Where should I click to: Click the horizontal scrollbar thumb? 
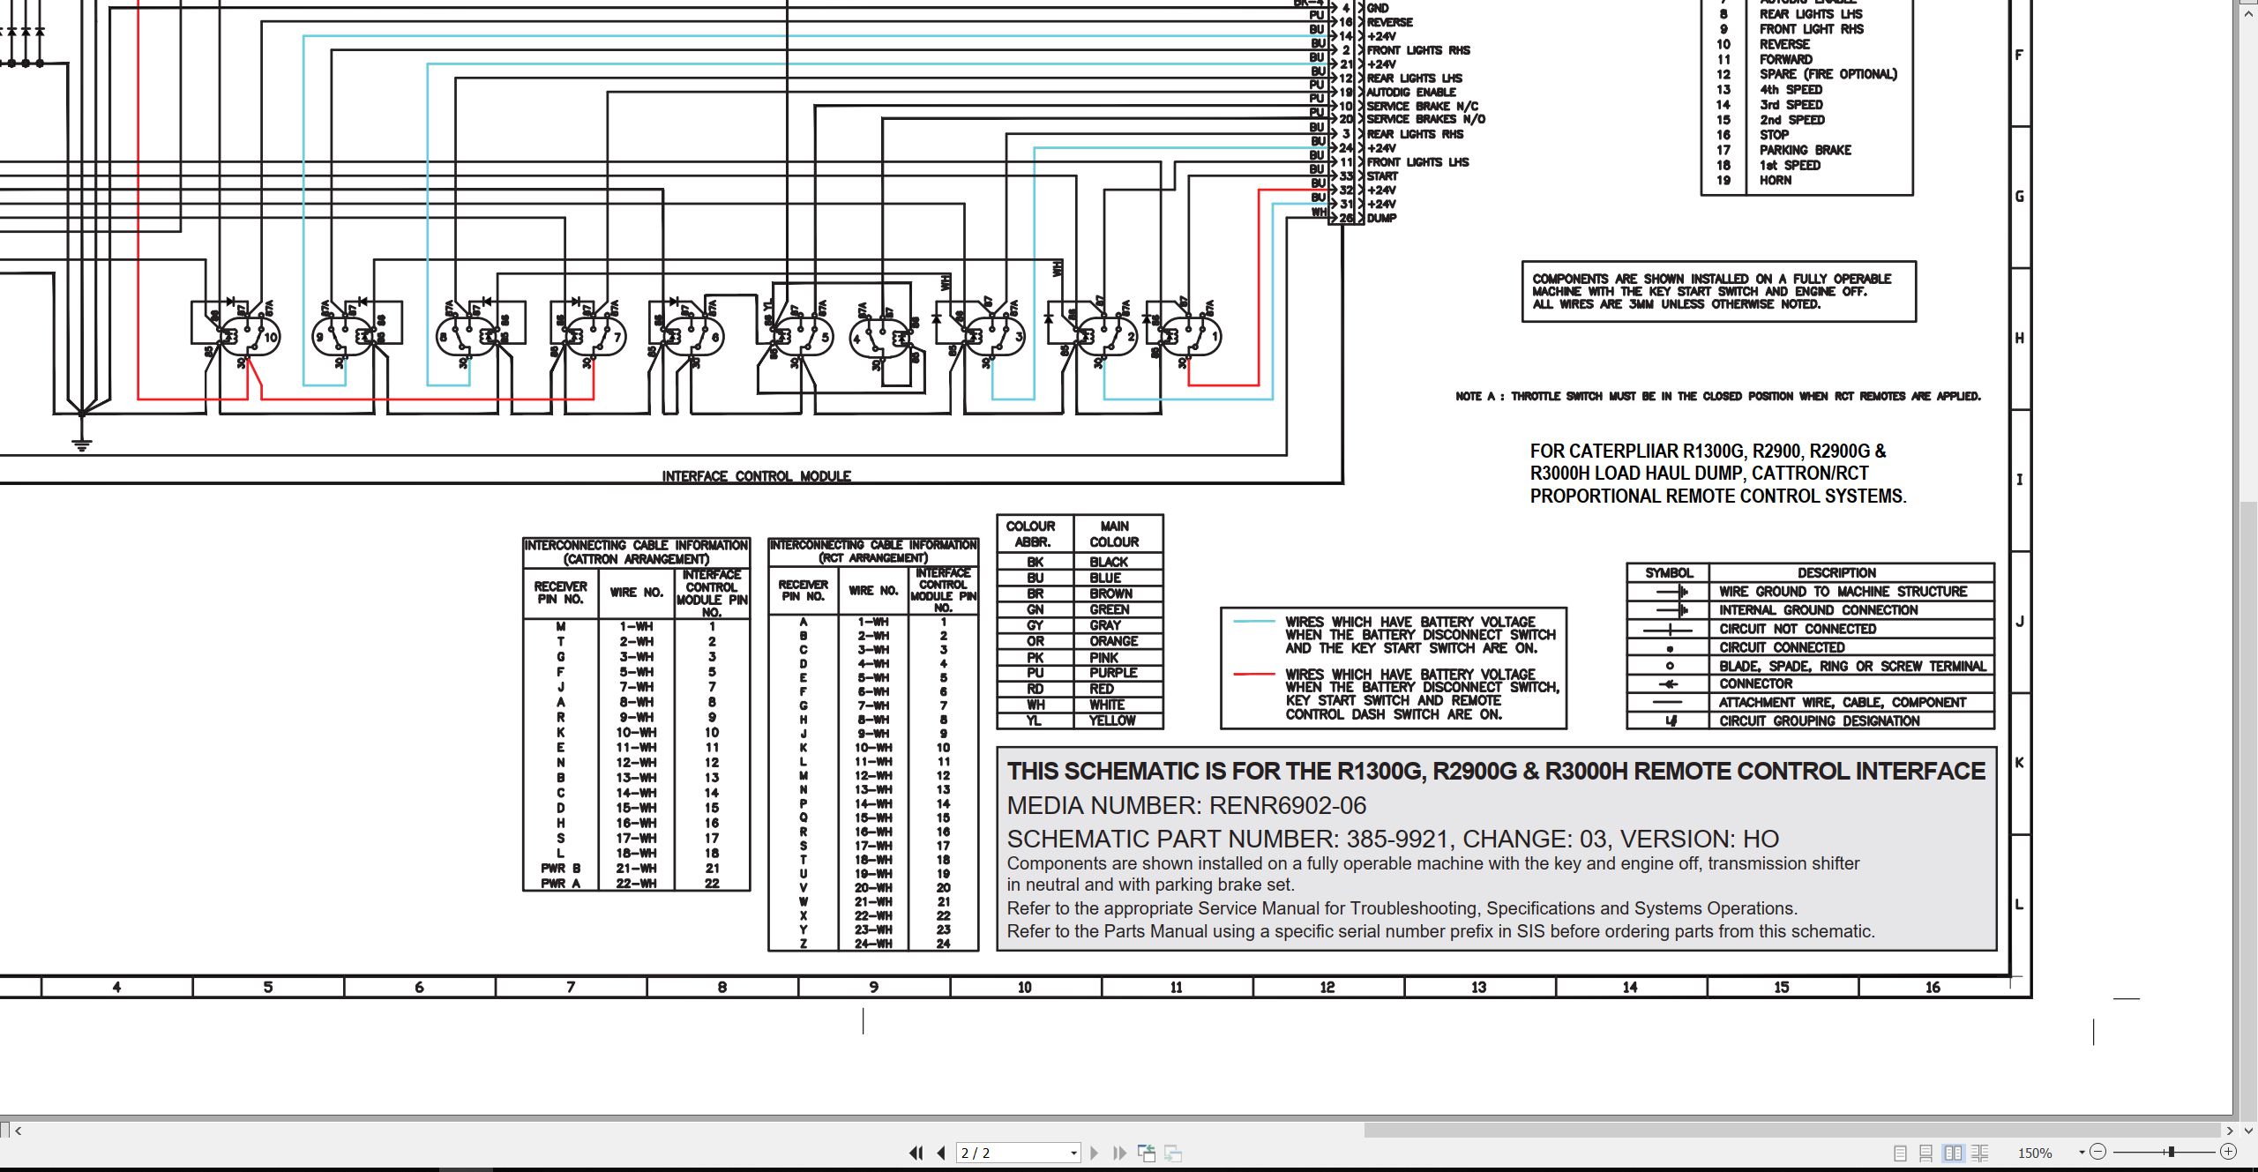click(1791, 1131)
